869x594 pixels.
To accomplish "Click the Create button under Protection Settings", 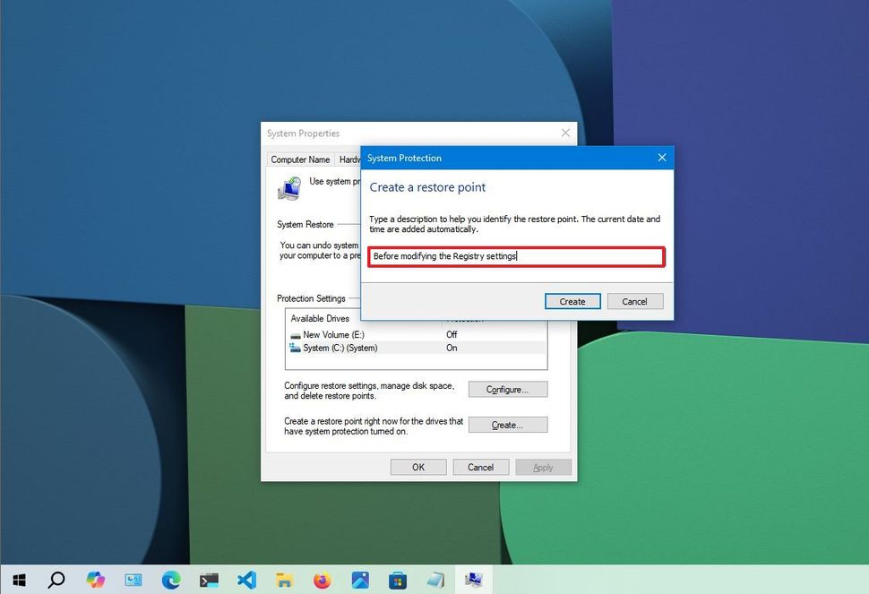I will tap(507, 424).
